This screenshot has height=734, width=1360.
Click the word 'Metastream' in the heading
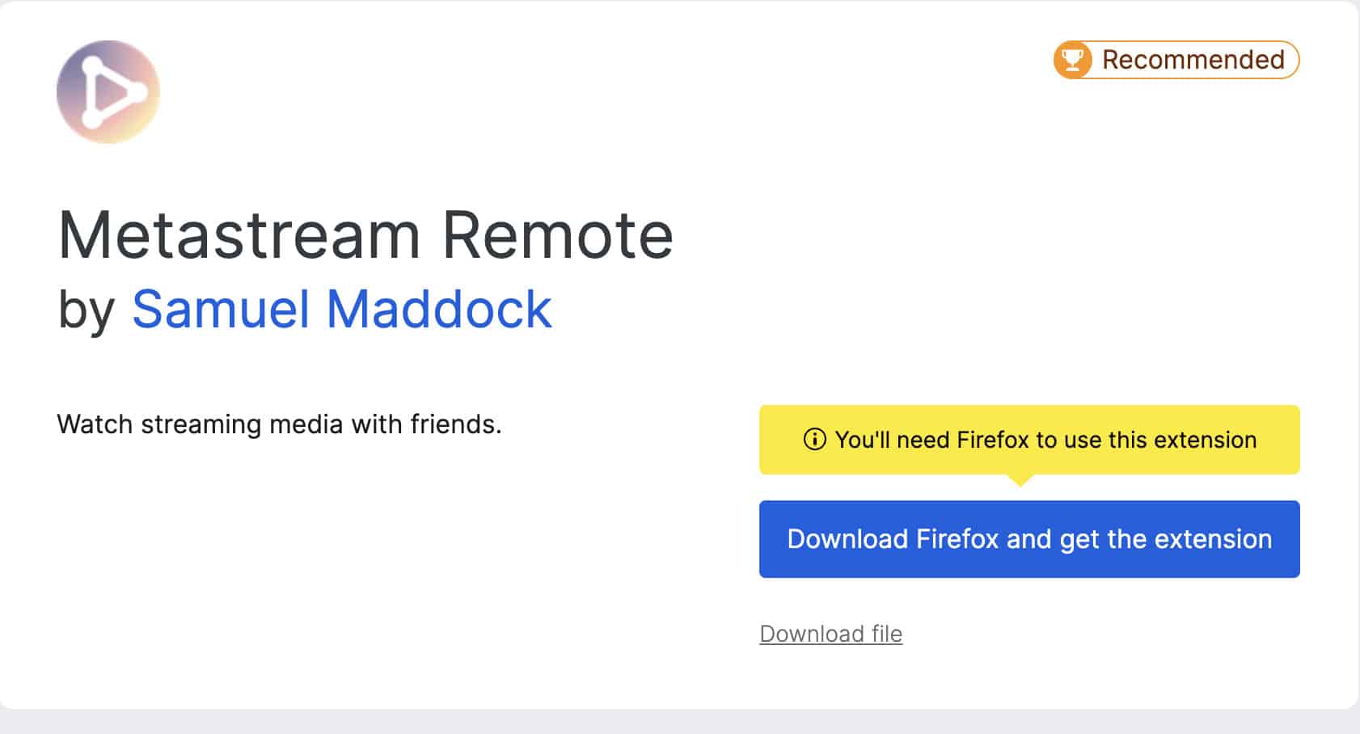[239, 235]
